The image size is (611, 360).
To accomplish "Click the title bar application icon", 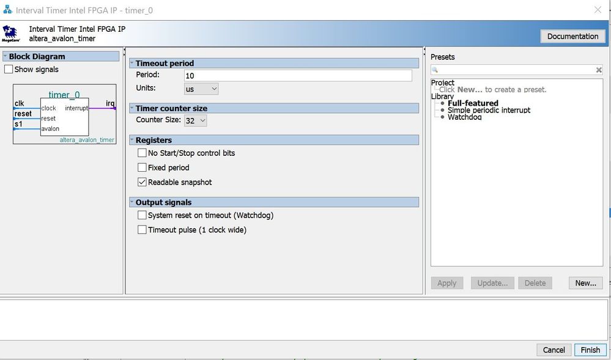I will pos(7,10).
